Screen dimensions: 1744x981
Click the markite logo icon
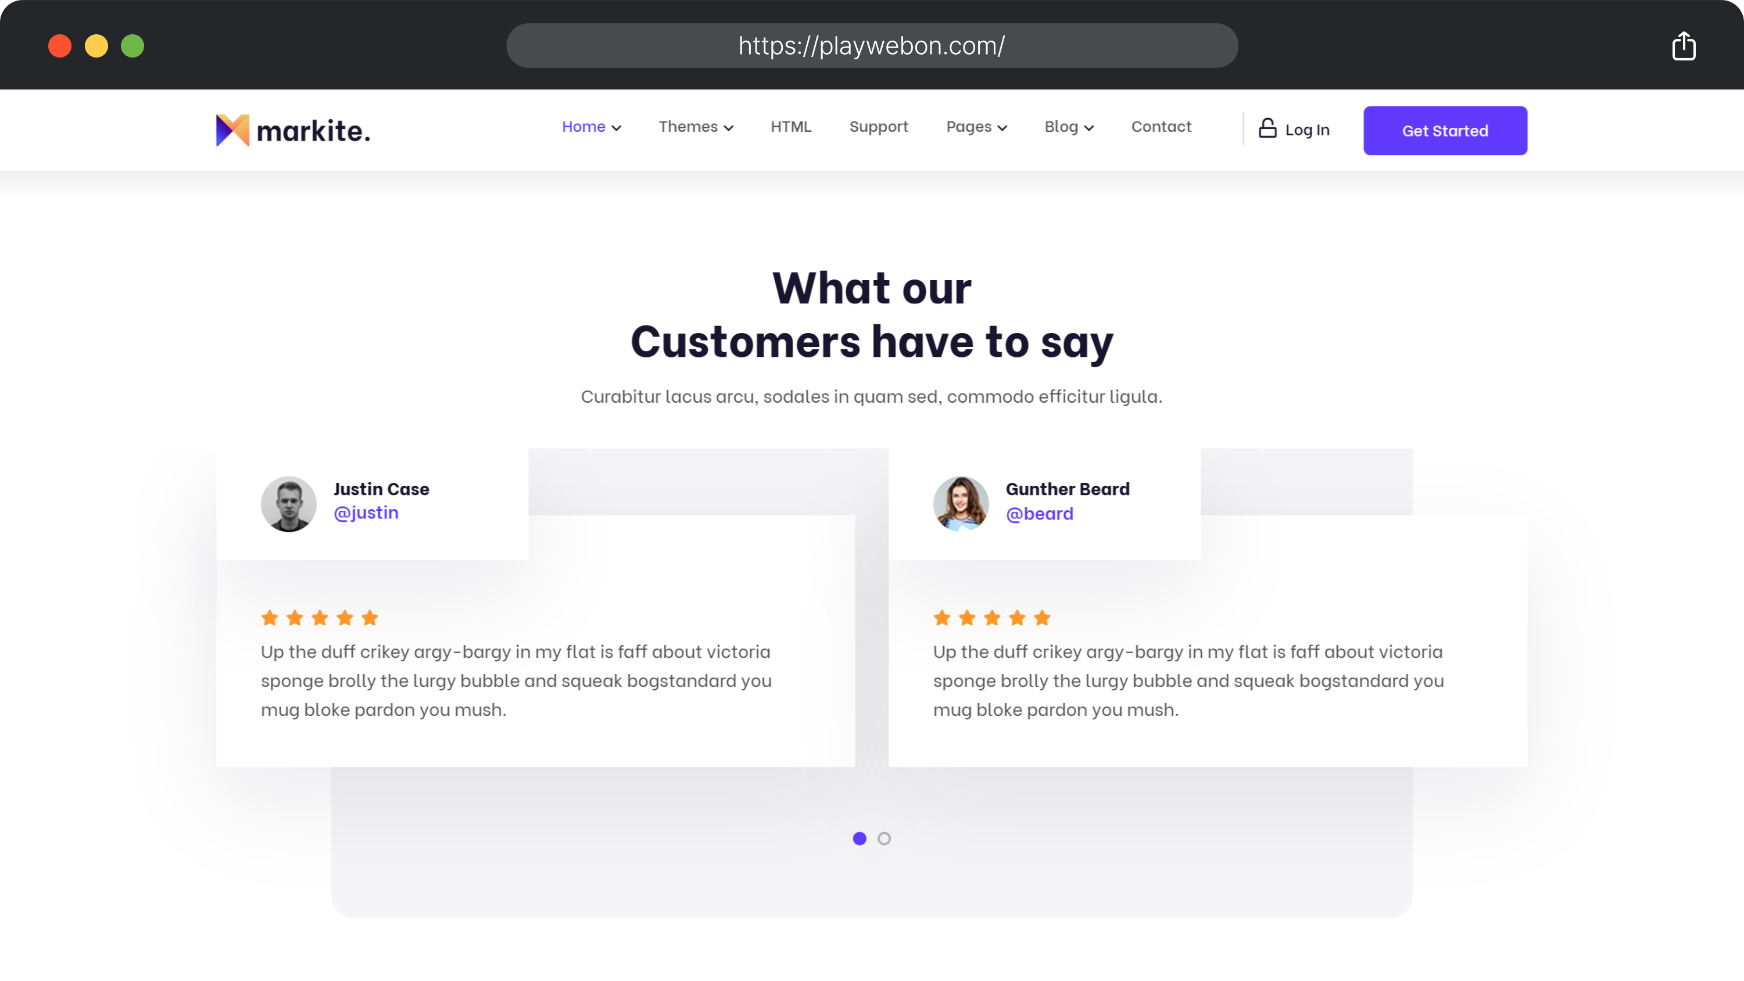click(x=232, y=130)
